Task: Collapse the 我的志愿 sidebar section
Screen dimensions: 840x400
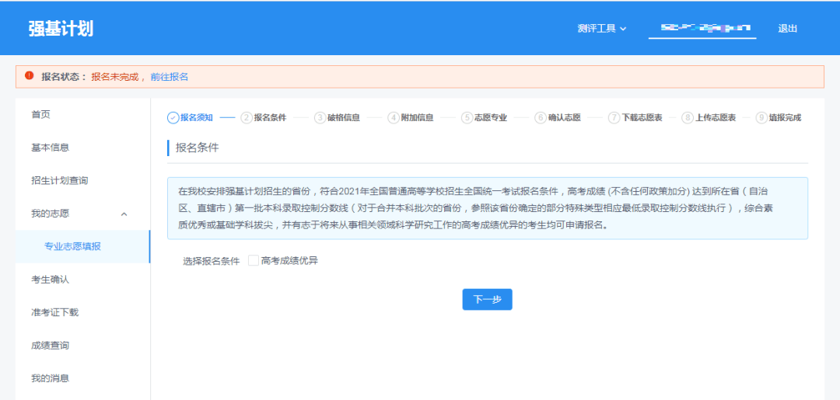Action: point(124,214)
